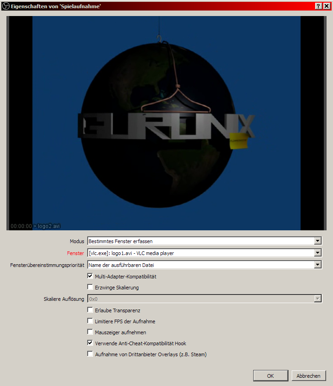
Task: Close the Eigenschaften von 'Spielaufnahme' dialog
Action: point(327,6)
